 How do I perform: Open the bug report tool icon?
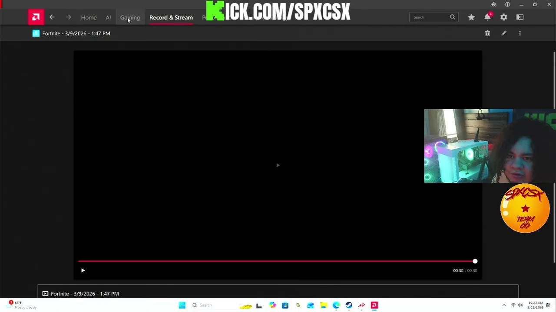click(493, 4)
